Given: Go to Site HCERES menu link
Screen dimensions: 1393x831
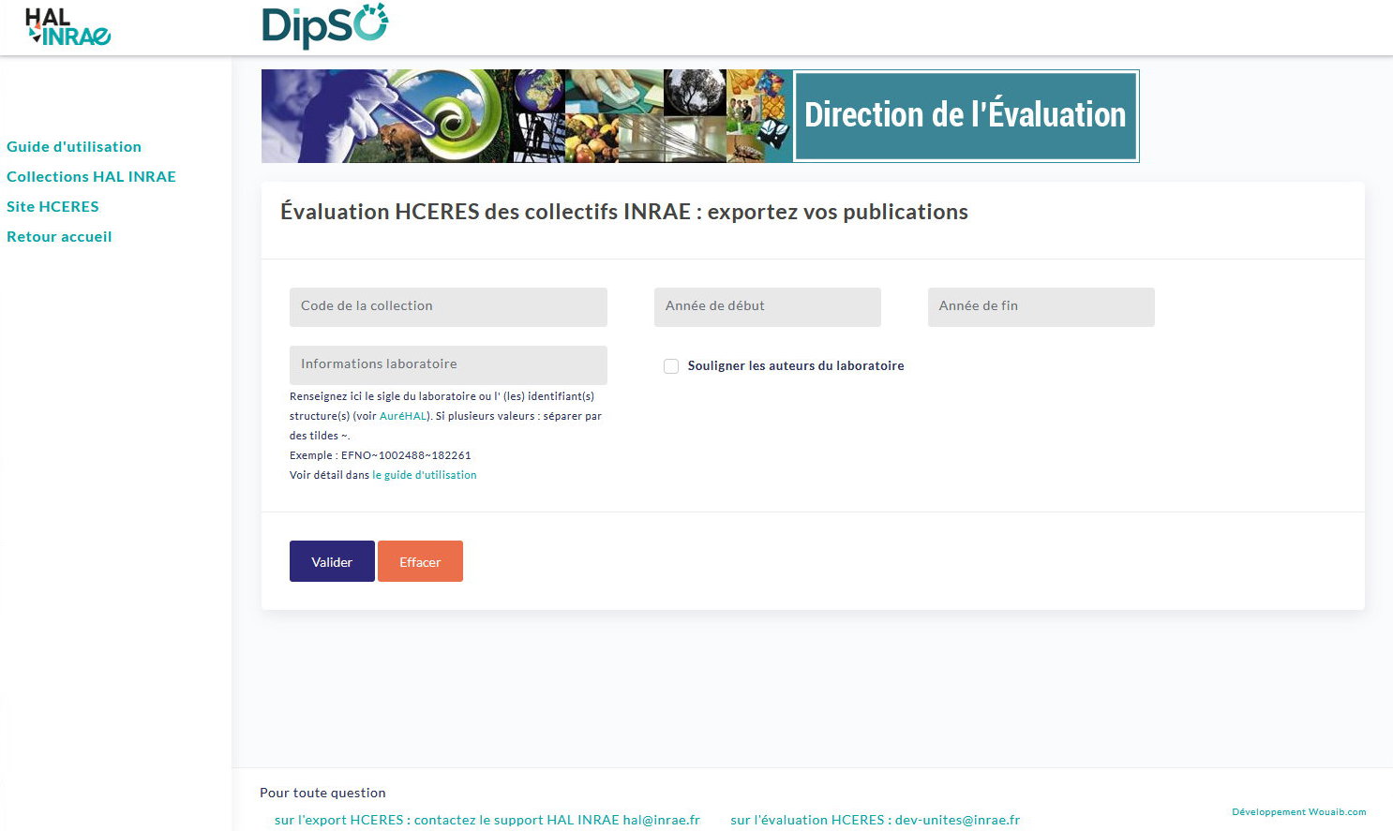Looking at the screenshot, I should [52, 206].
